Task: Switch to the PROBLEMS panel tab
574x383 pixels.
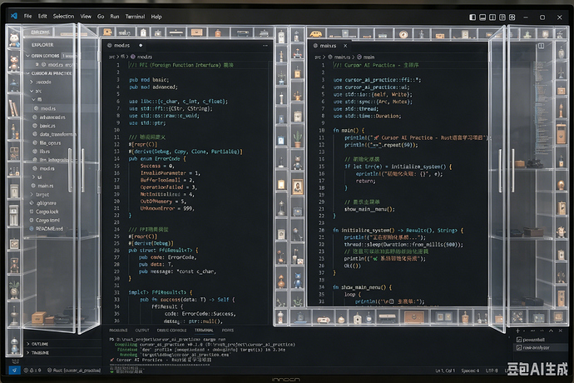Action: [x=118, y=331]
